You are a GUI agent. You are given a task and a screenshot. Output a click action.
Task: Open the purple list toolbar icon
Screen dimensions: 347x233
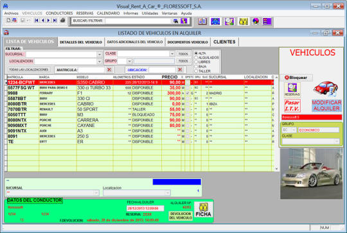point(267,21)
